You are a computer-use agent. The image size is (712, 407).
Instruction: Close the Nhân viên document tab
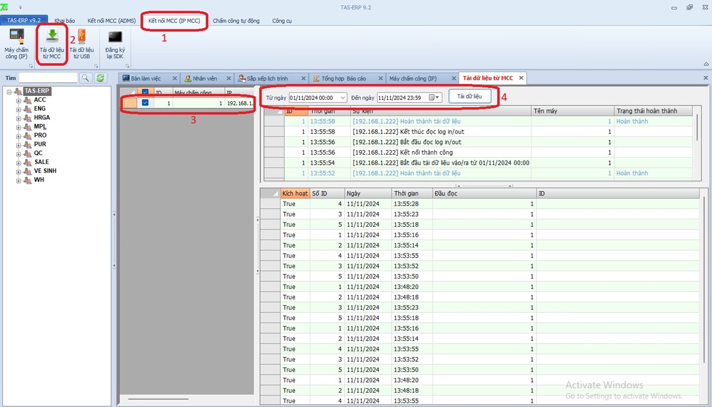pos(228,78)
